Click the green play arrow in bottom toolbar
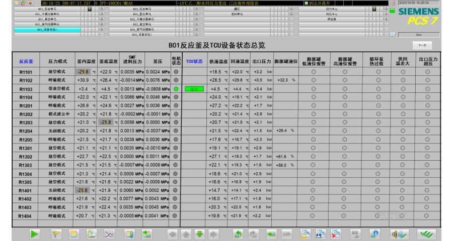Viewport: 453px width, 241px height. (x=34, y=233)
